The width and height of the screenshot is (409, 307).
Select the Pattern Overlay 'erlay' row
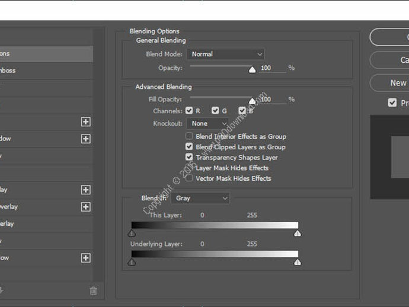point(46,224)
